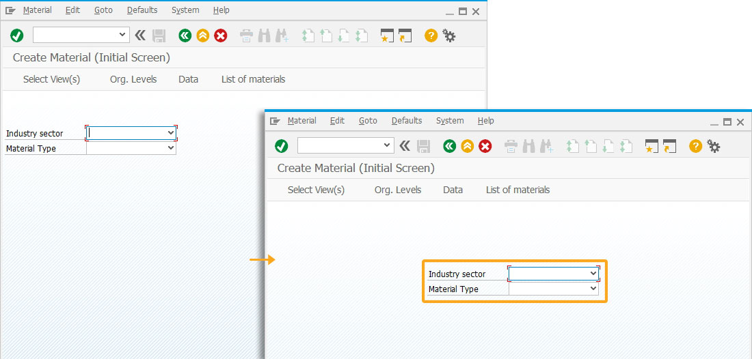The width and height of the screenshot is (752, 359).
Task: Open Industry sector dropdown in front window
Action: (593, 273)
